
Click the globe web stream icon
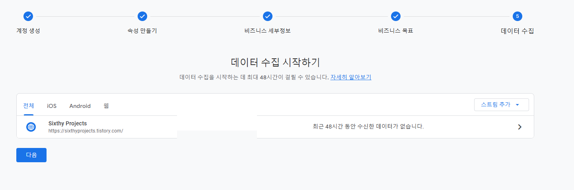click(31, 127)
